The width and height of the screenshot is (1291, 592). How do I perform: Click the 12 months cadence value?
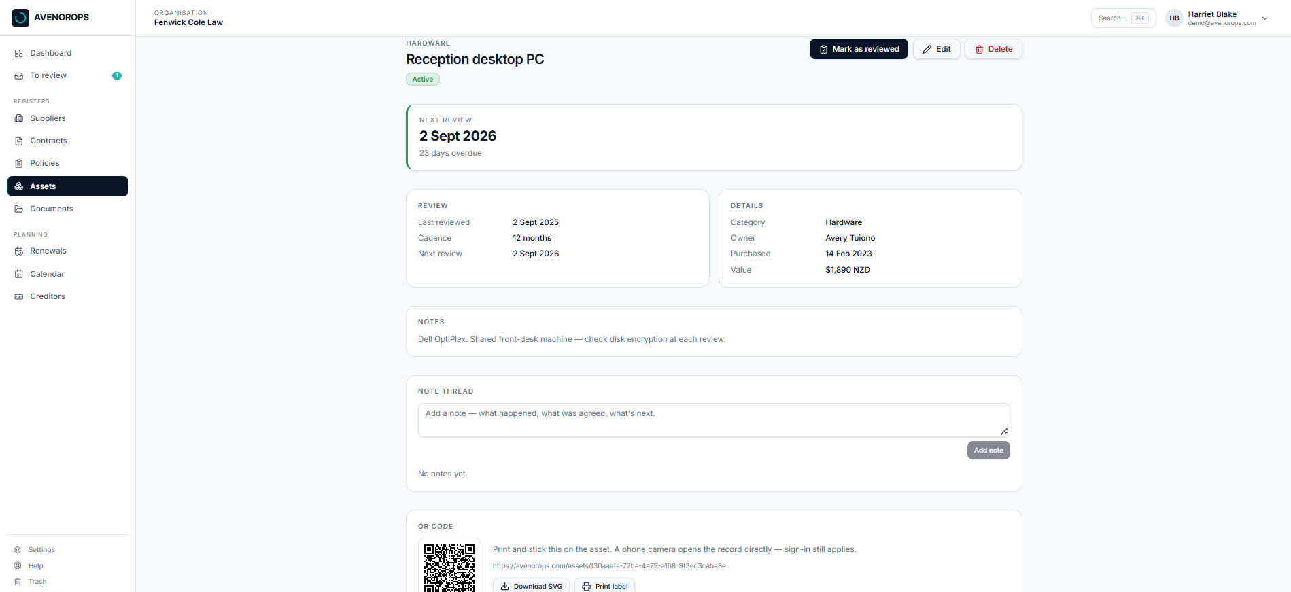[x=532, y=238]
